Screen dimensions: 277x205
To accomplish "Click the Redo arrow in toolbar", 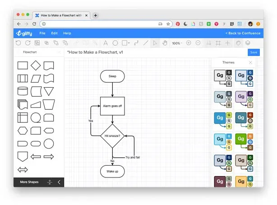I will click(28, 43).
